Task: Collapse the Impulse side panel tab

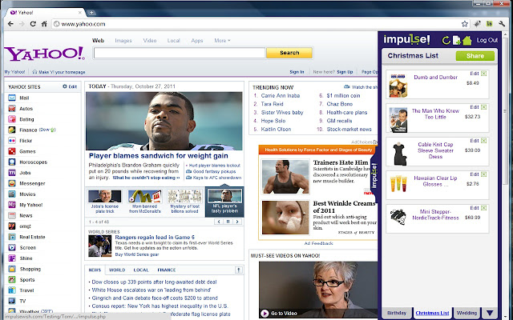Action: 374,175
